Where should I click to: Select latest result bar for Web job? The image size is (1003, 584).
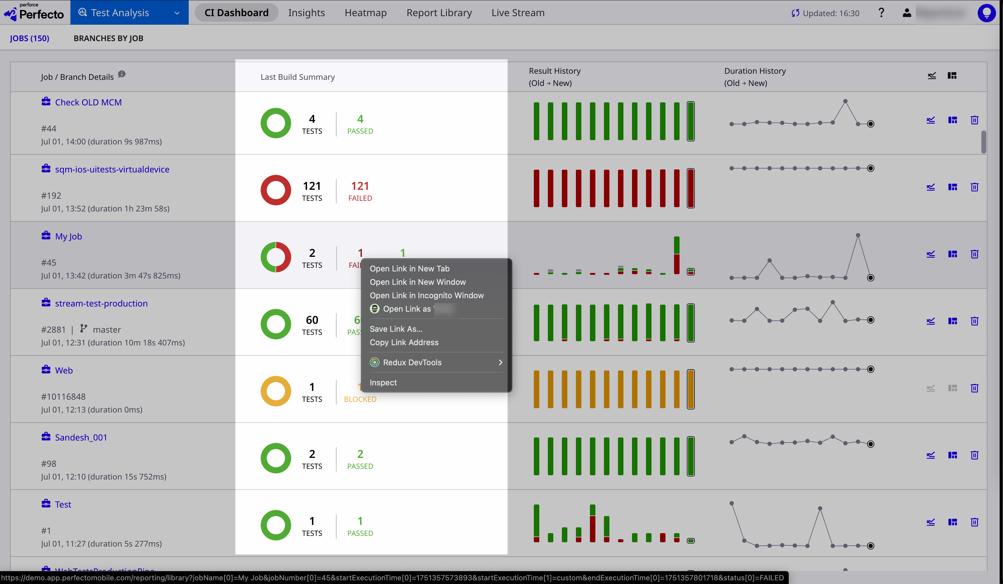(x=691, y=389)
